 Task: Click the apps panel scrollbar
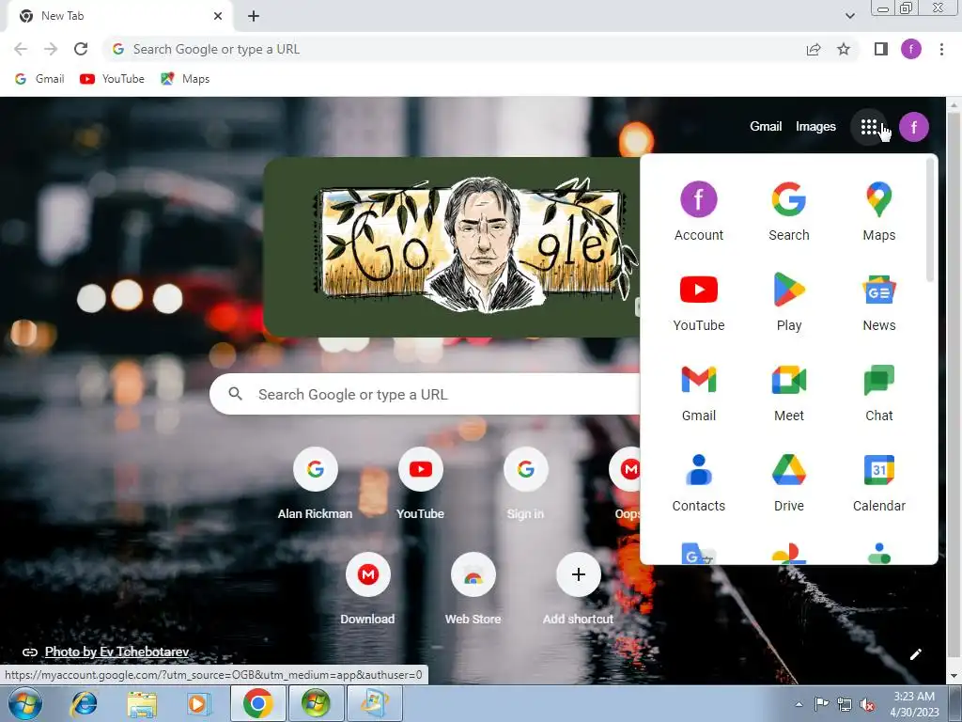tap(930, 220)
